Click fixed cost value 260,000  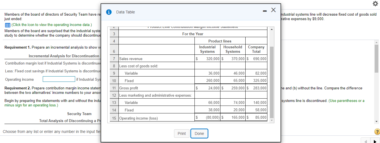pos(213,81)
